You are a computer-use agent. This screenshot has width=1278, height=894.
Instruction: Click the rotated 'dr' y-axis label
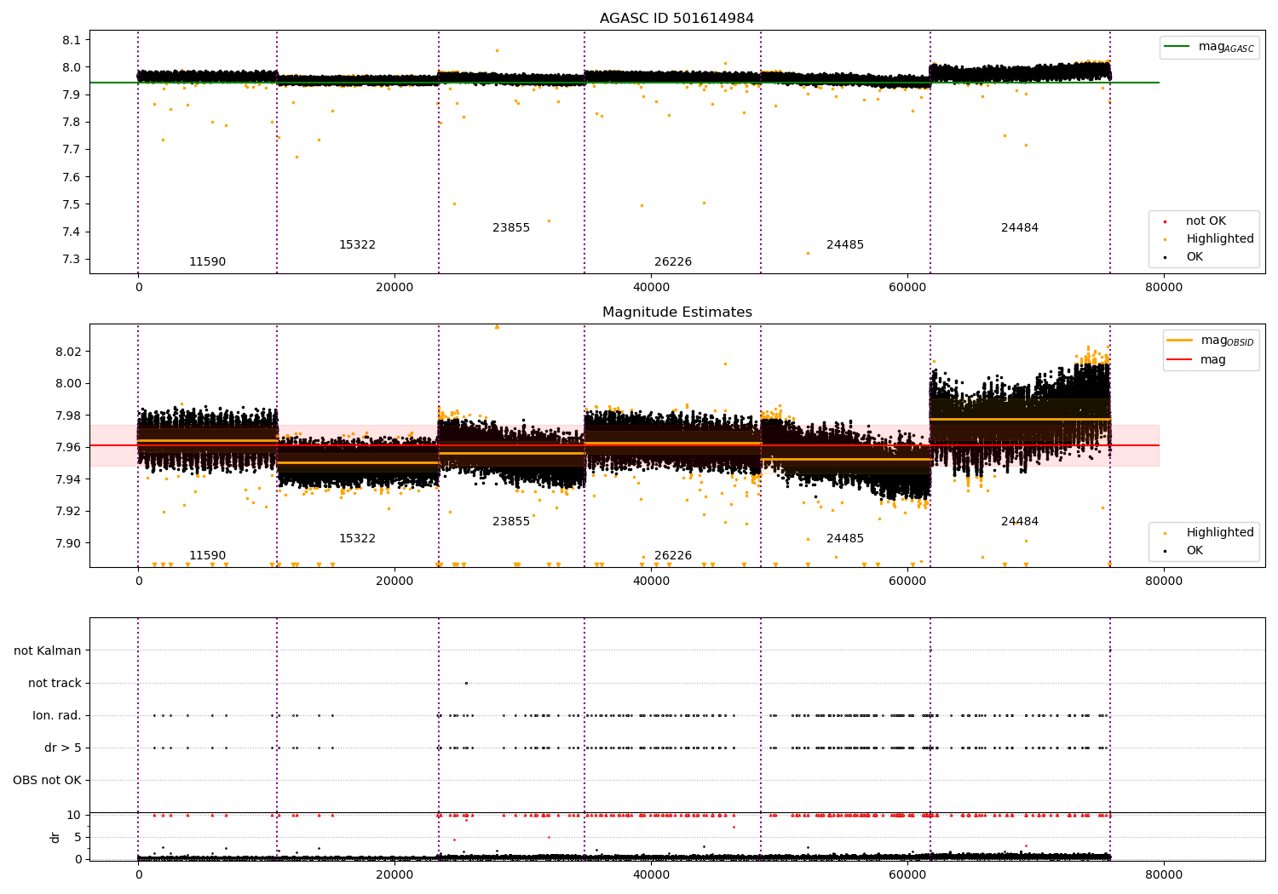pyautogui.click(x=55, y=837)
